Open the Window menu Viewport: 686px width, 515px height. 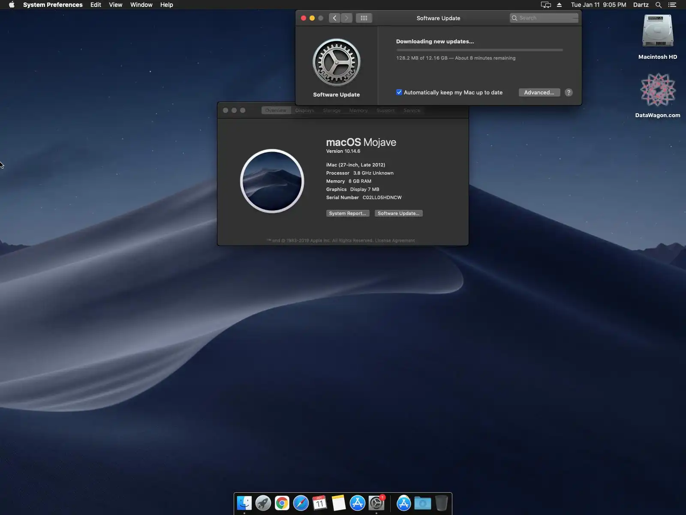click(141, 5)
